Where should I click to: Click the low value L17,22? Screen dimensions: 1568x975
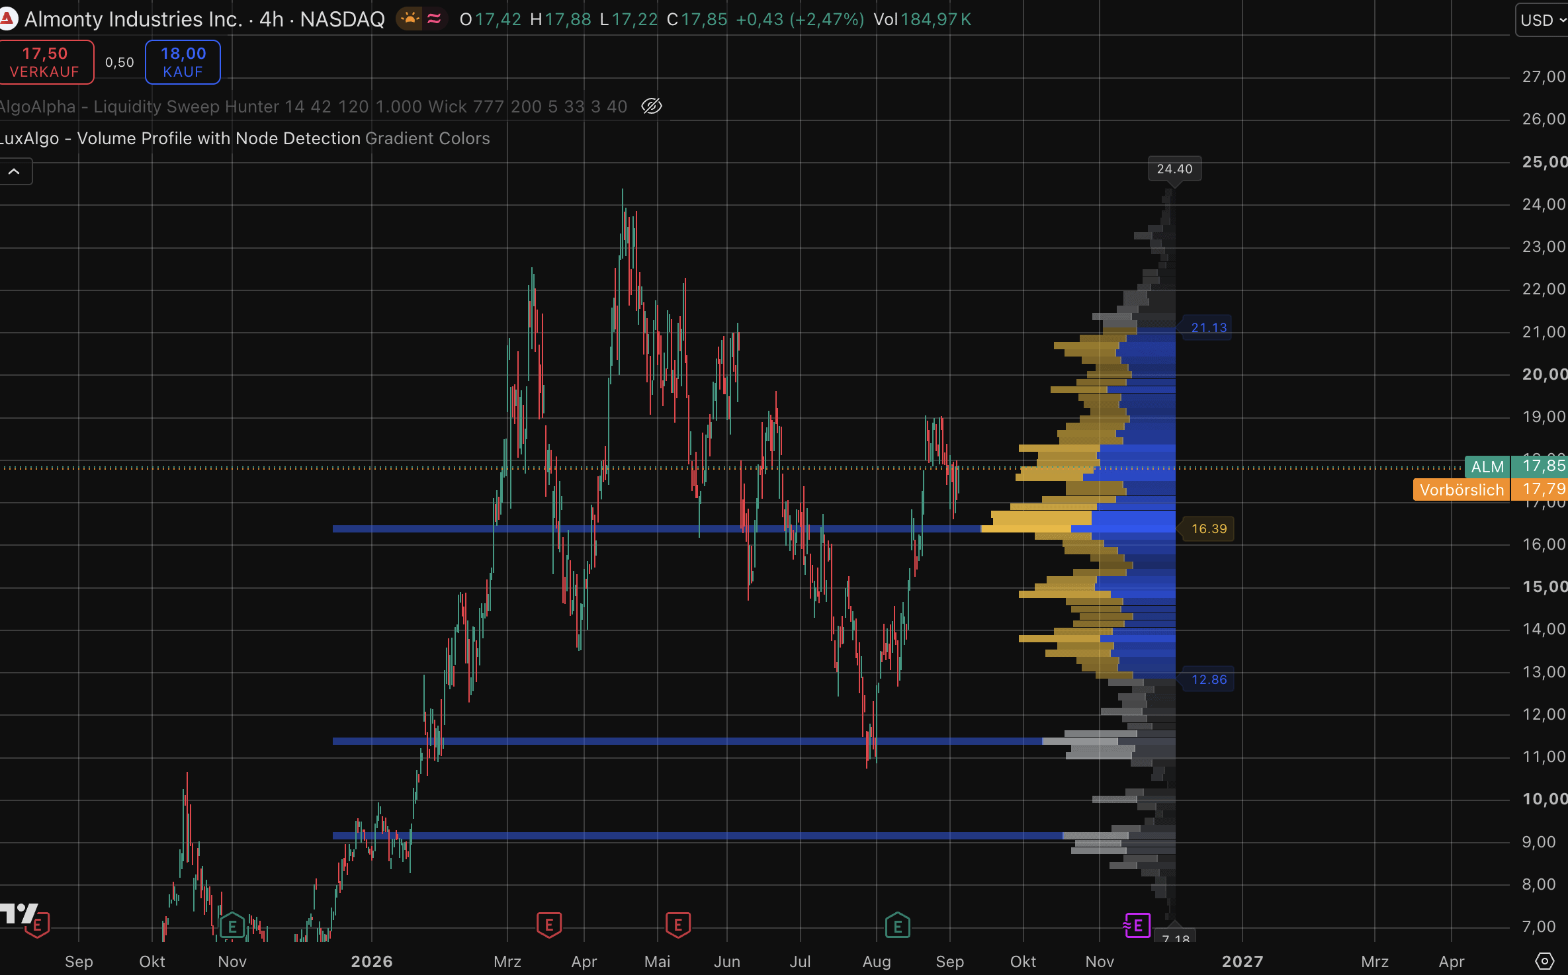coord(629,20)
